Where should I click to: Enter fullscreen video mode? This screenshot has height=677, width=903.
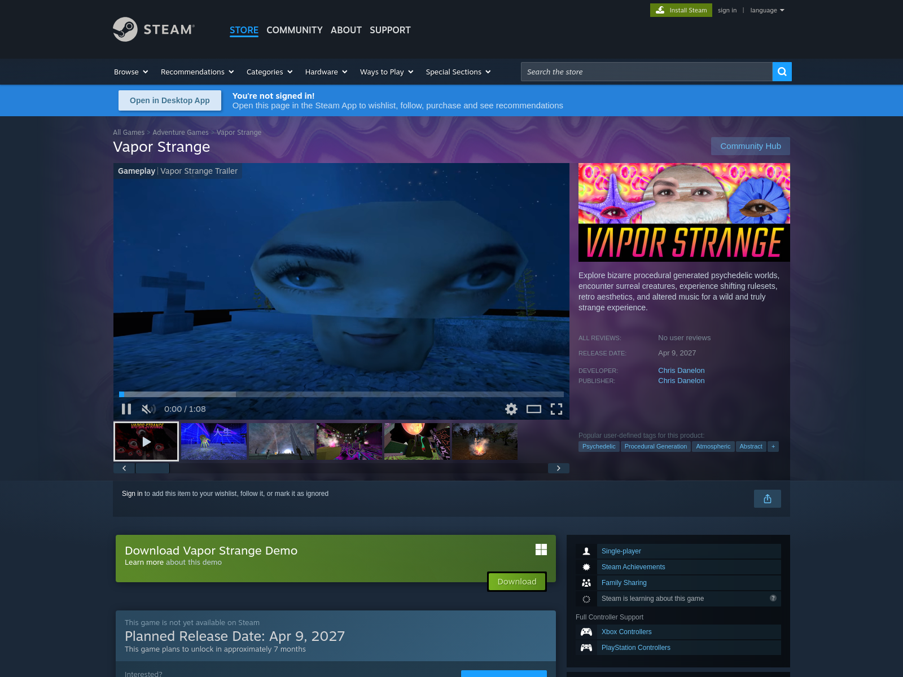(556, 409)
